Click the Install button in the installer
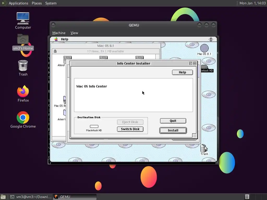 click(x=173, y=130)
